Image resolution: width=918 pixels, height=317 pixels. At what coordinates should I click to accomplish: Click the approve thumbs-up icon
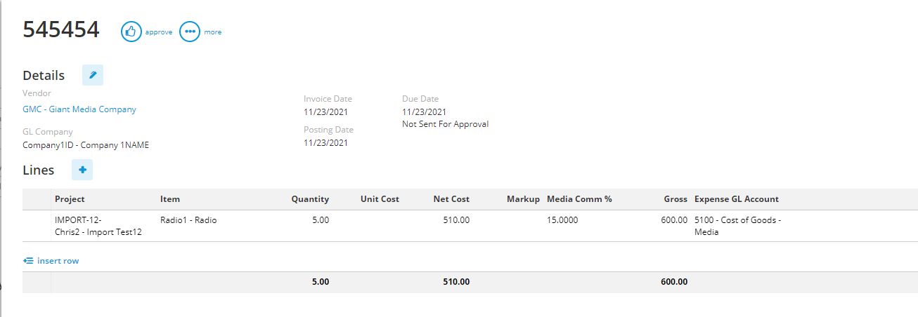coord(131,32)
